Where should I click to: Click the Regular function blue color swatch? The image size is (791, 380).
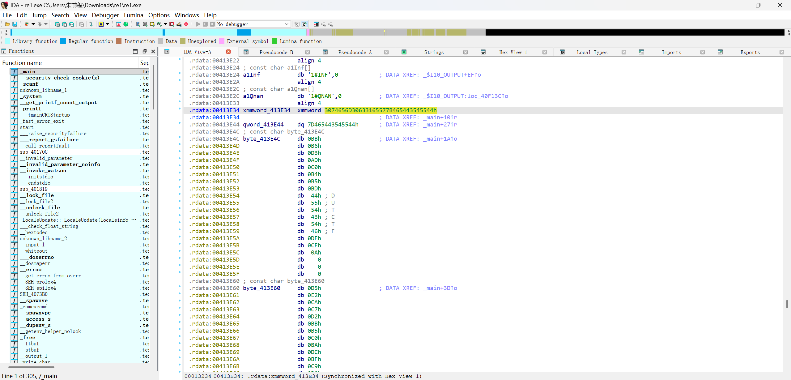pyautogui.click(x=63, y=41)
